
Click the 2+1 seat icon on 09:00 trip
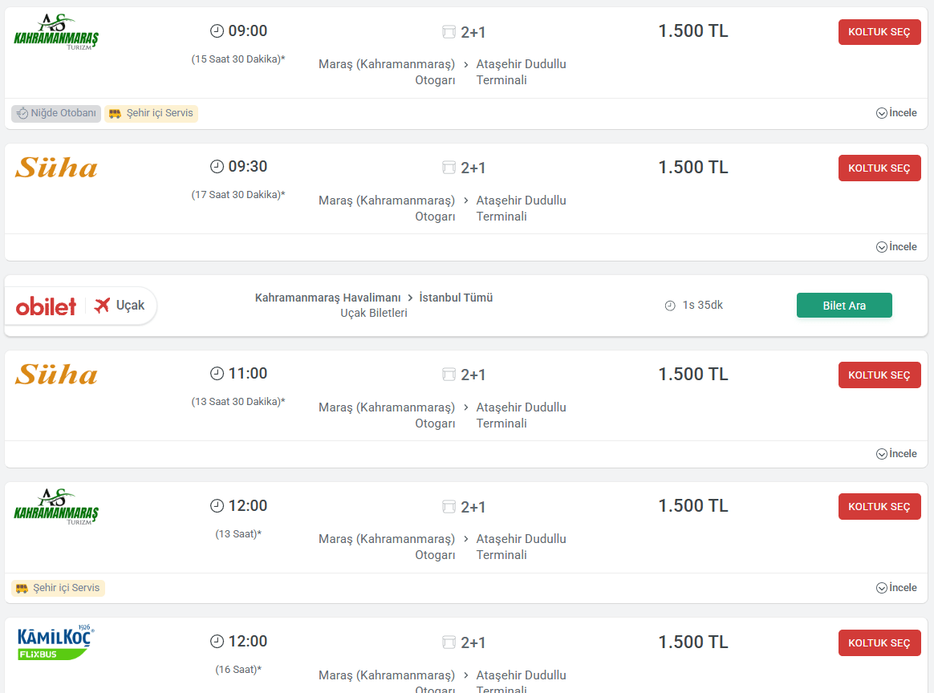pos(449,32)
